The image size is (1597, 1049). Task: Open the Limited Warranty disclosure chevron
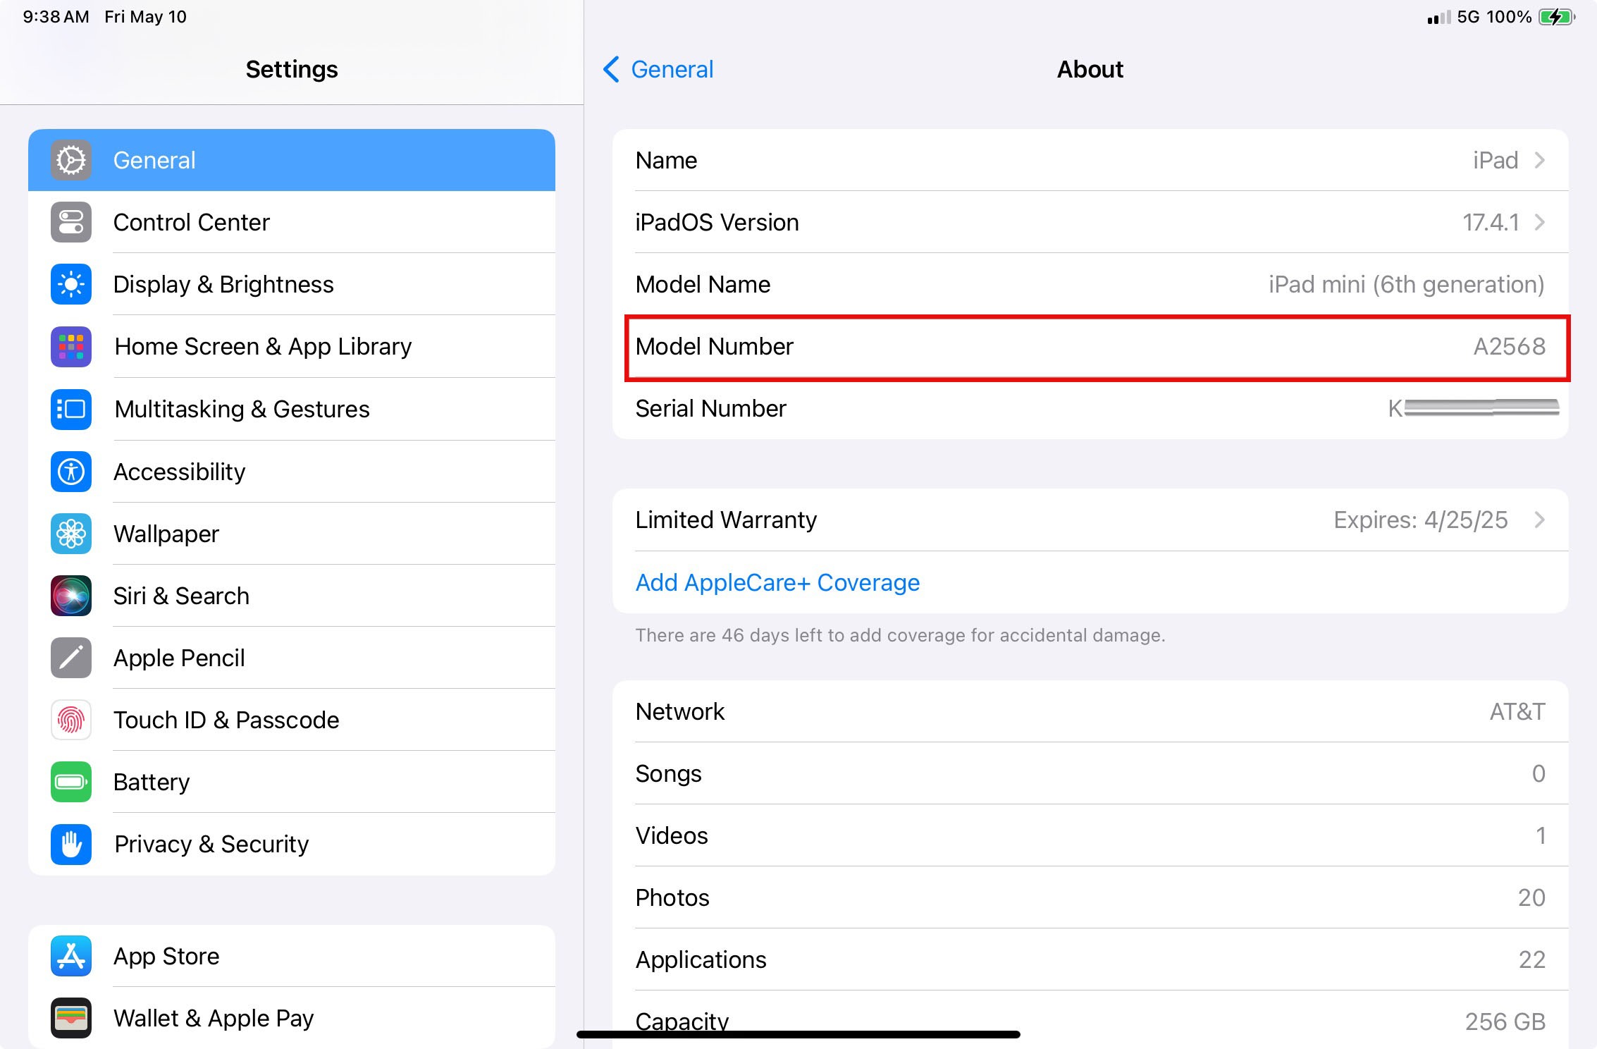[x=1540, y=520]
